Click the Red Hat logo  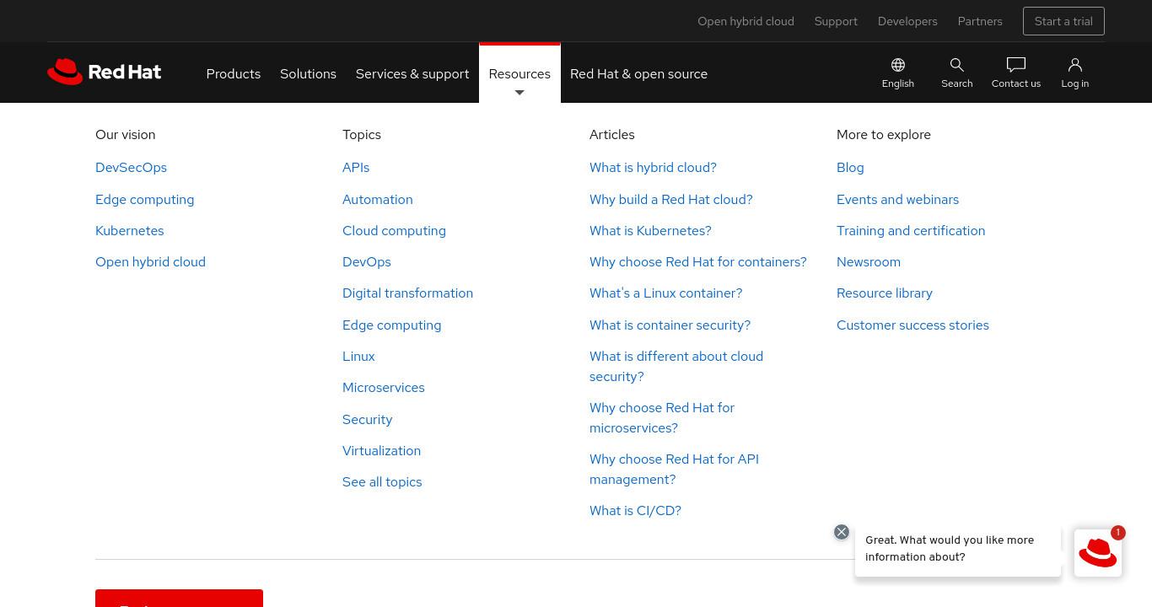[x=104, y=72]
